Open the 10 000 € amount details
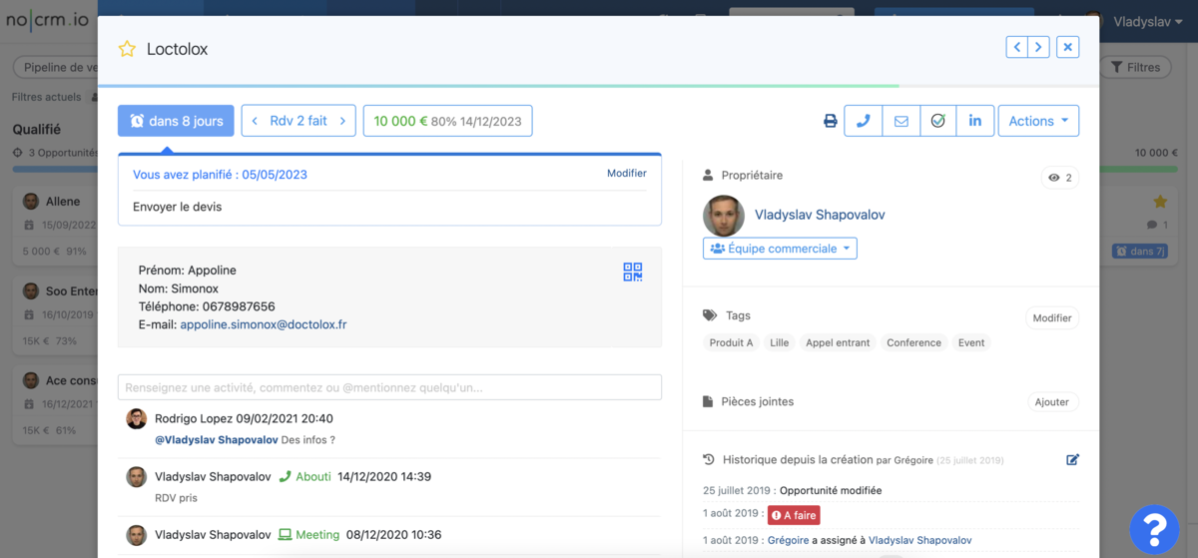Image resolution: width=1198 pixels, height=558 pixels. click(447, 121)
